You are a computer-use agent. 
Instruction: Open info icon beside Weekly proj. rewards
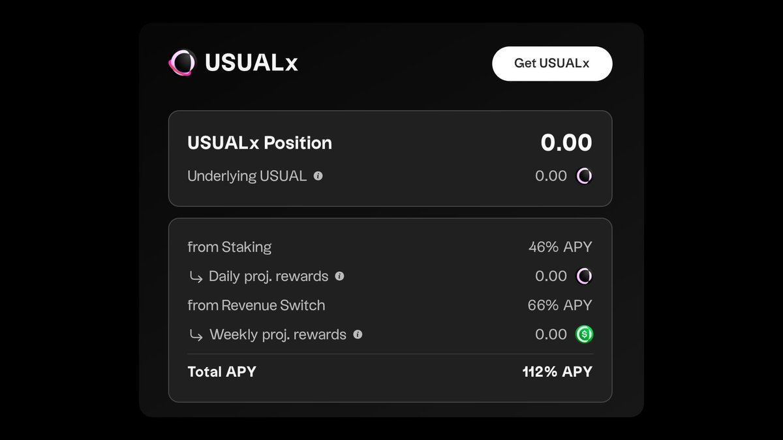coord(358,334)
